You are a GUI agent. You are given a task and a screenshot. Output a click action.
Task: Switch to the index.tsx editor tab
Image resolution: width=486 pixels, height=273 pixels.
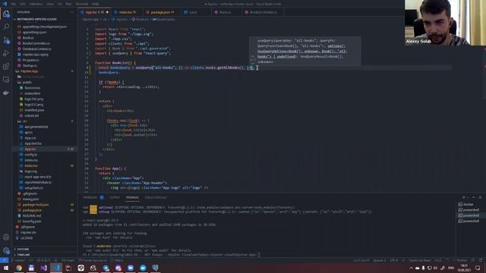coord(128,12)
